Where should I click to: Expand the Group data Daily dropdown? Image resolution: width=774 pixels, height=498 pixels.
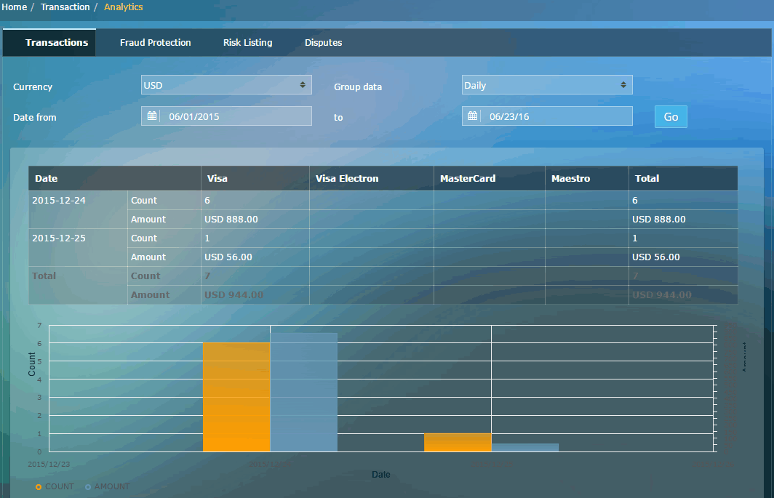[547, 85]
